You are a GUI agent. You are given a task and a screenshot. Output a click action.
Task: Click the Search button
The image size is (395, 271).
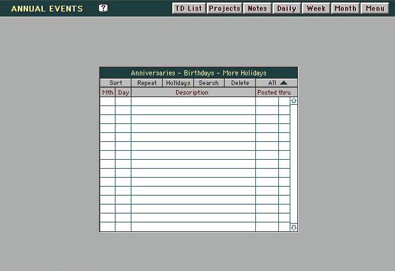209,83
